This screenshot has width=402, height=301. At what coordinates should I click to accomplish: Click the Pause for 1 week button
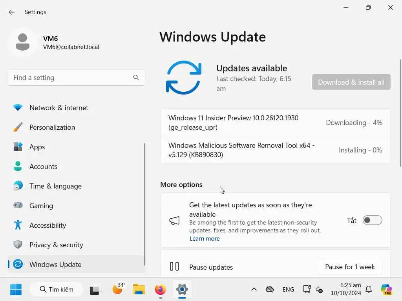click(350, 267)
